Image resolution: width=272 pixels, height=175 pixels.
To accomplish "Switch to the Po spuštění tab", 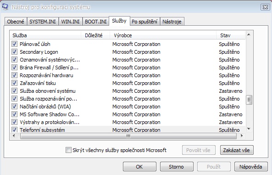I will [144, 22].
